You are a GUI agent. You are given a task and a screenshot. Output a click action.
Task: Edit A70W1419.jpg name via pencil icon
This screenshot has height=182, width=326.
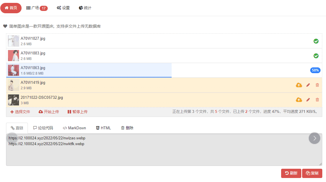point(308,85)
